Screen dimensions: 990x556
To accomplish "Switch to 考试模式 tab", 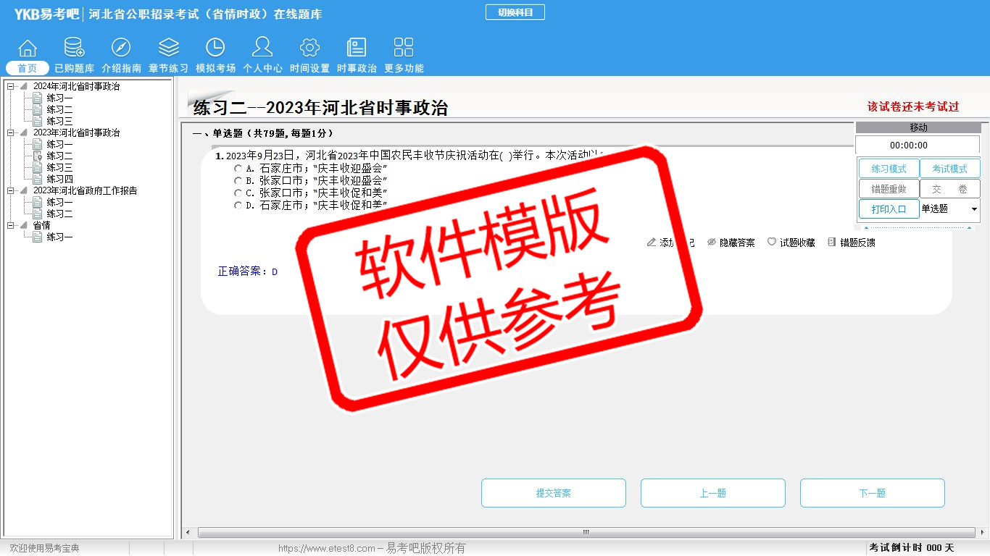I will point(949,169).
